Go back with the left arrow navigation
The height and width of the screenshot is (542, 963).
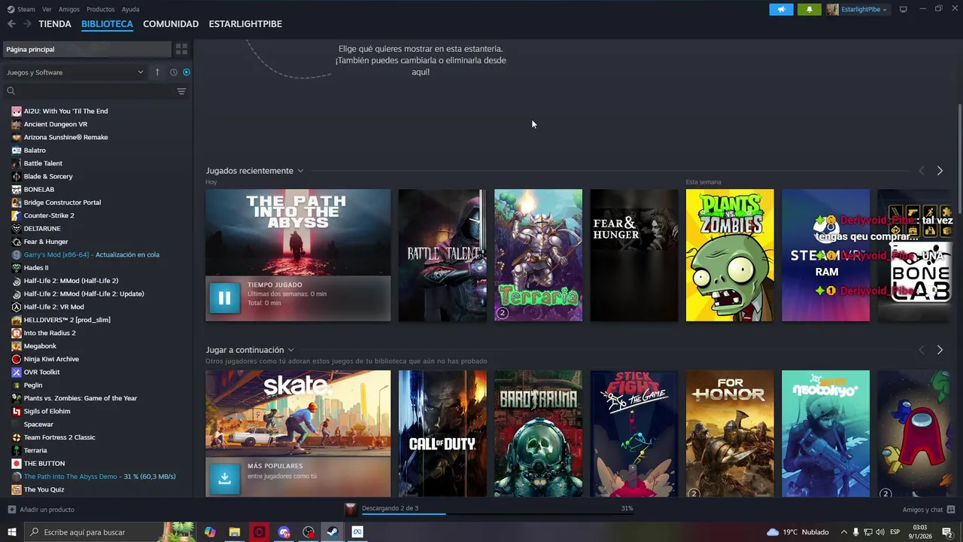[11, 24]
